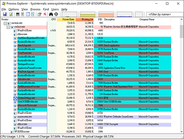Click the Refresh Now toolbar icon
184x139 pixels.
(x=11, y=14)
